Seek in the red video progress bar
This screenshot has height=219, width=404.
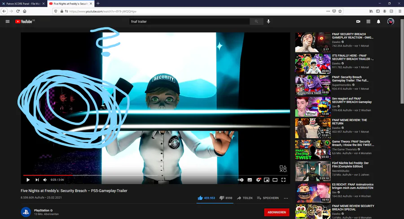[155, 175]
